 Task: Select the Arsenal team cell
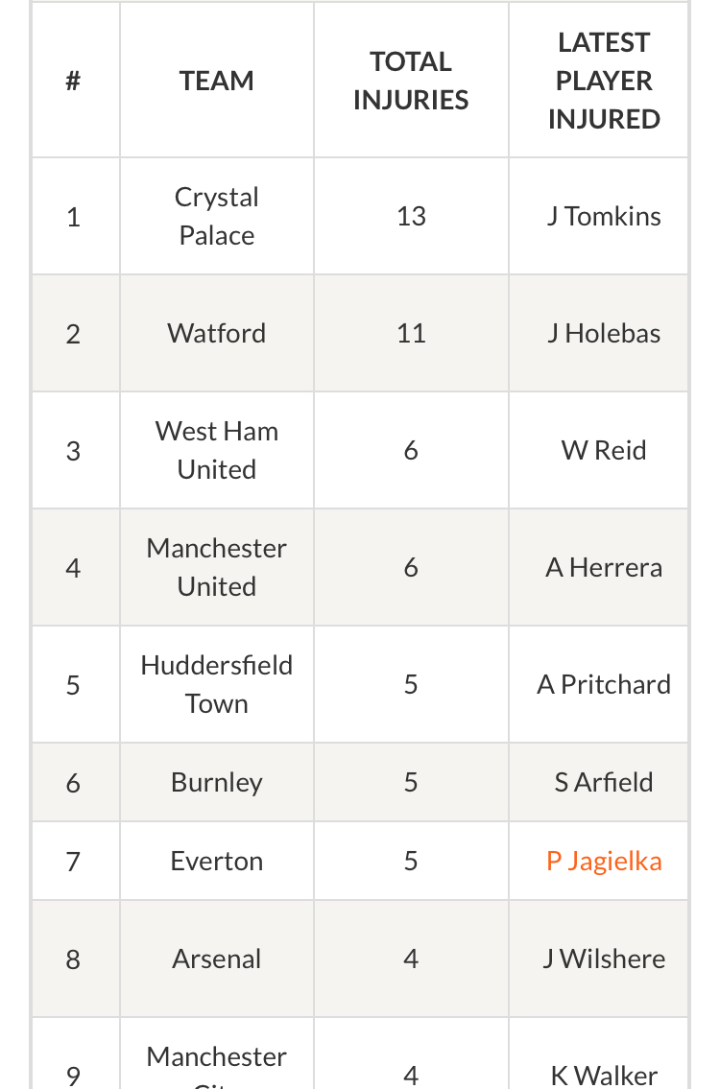tap(217, 959)
